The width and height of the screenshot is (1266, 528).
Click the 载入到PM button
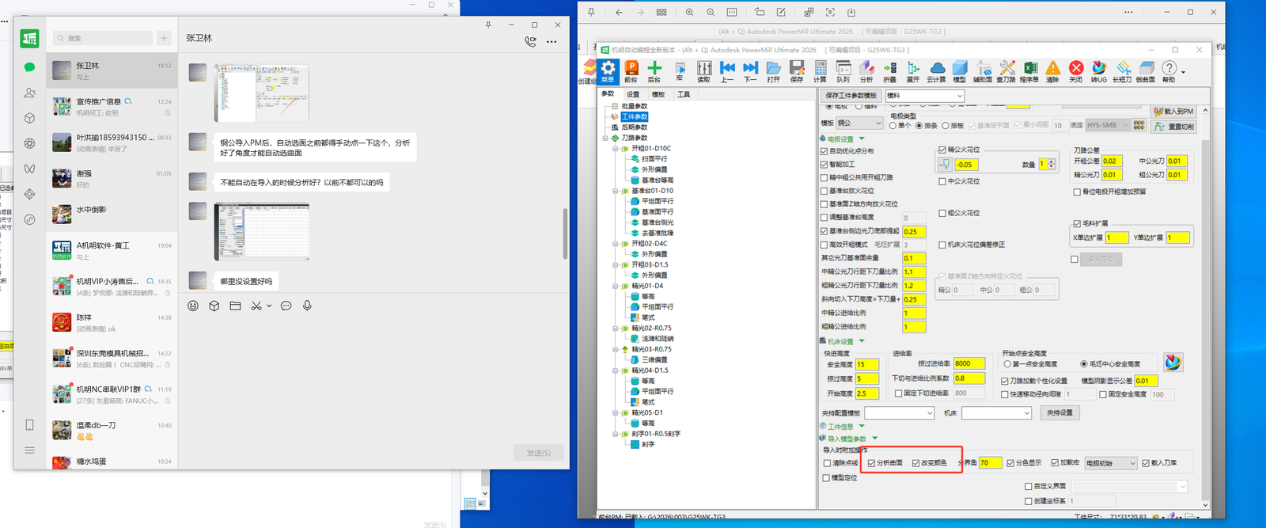point(1173,112)
